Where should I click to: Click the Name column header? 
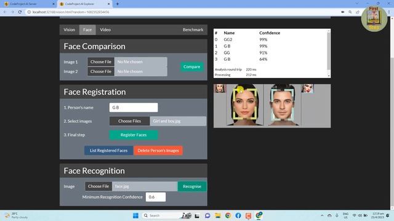click(229, 33)
